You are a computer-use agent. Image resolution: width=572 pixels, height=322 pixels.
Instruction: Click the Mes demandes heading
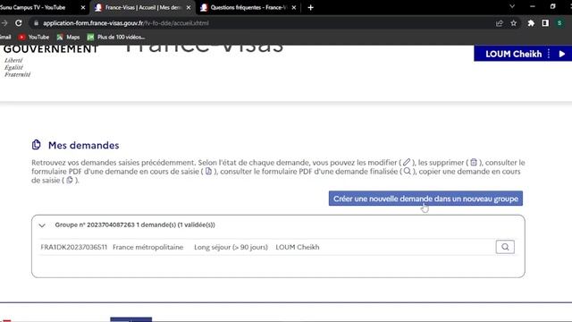click(x=83, y=145)
